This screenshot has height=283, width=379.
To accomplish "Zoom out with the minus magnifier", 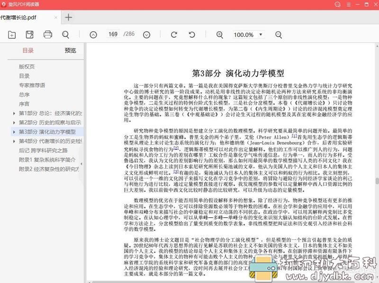I will point(279,35).
